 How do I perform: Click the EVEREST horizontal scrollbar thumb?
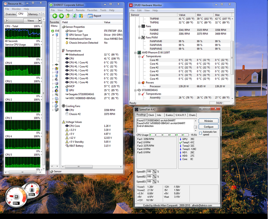79,166
